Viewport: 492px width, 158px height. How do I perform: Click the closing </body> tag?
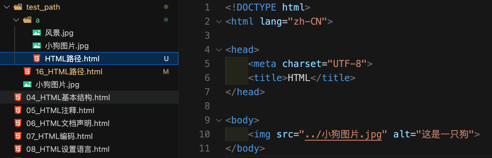click(x=245, y=148)
